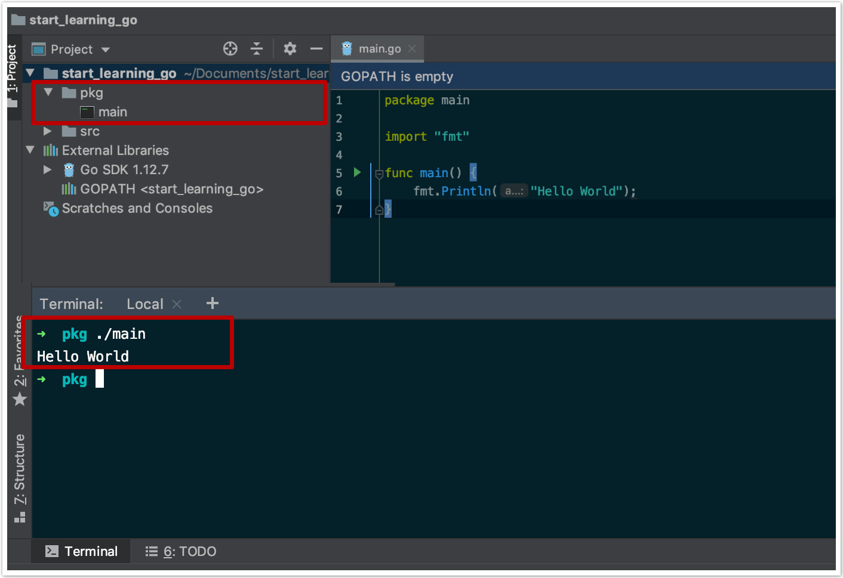Click the import "fmt" line
The image size is (843, 578).
(x=427, y=137)
